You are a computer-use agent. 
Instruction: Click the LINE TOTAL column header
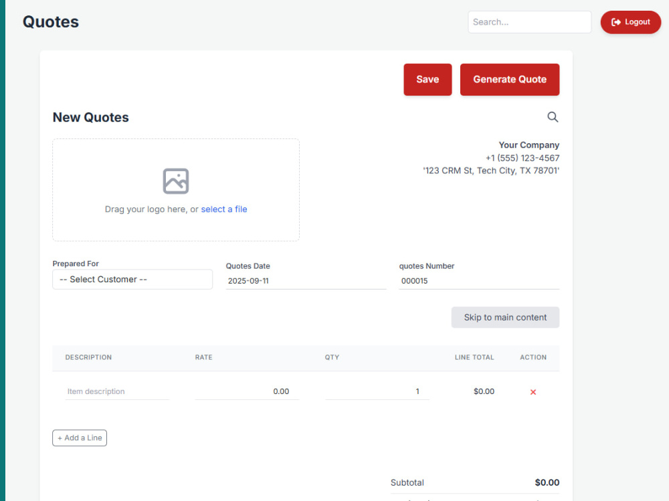pos(474,357)
